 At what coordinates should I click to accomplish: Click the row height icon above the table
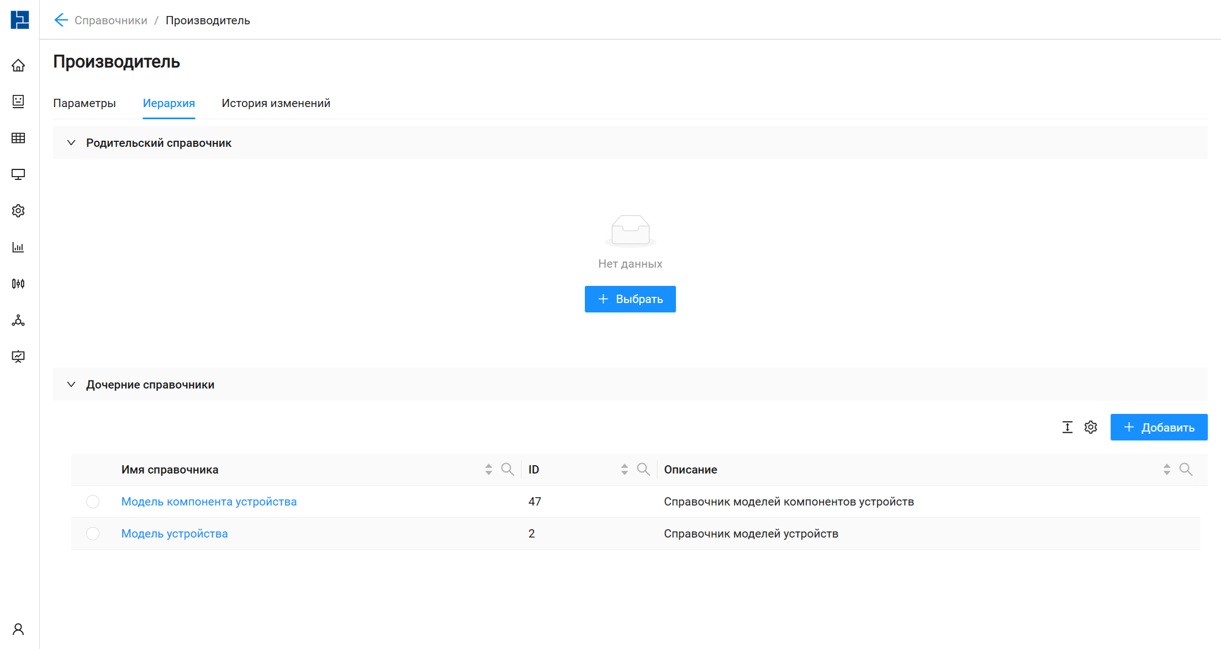pyautogui.click(x=1067, y=427)
